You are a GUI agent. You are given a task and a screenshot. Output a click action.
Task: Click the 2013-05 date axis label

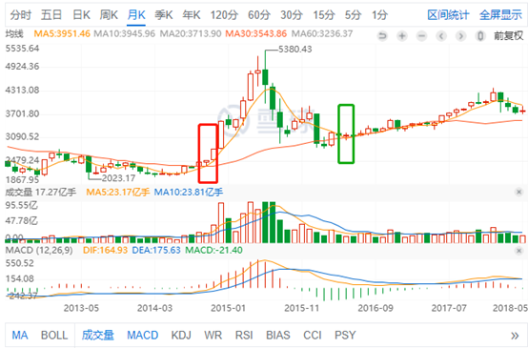[x=81, y=308]
